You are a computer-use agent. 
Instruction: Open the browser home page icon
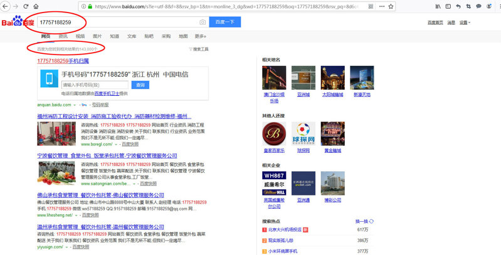(x=36, y=6)
